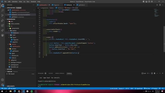Switch to the dashboard.ts editor tab

tap(43, 5)
